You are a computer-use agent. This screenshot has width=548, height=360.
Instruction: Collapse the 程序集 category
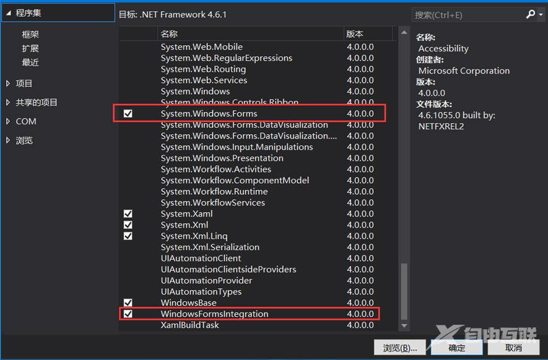pos(9,13)
